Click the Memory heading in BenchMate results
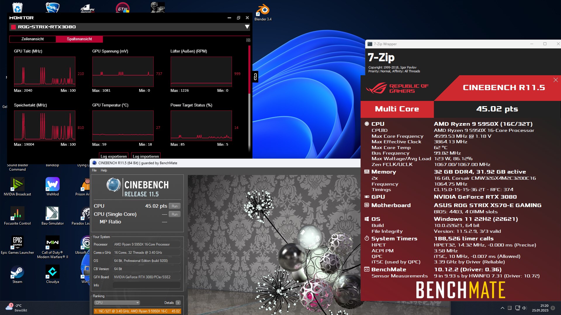The height and width of the screenshot is (315, 561). coord(384,172)
